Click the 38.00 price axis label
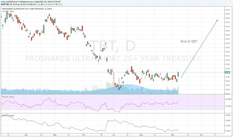The image size is (233, 137). click(227, 18)
